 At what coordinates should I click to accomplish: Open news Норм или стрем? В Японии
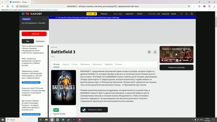pyautogui.click(x=33, y=91)
